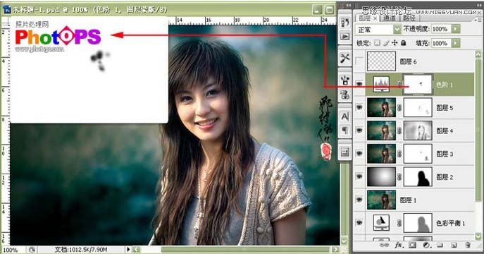484x254 pixels.
Task: Open the Layer Comps panel icon
Action: [345, 152]
